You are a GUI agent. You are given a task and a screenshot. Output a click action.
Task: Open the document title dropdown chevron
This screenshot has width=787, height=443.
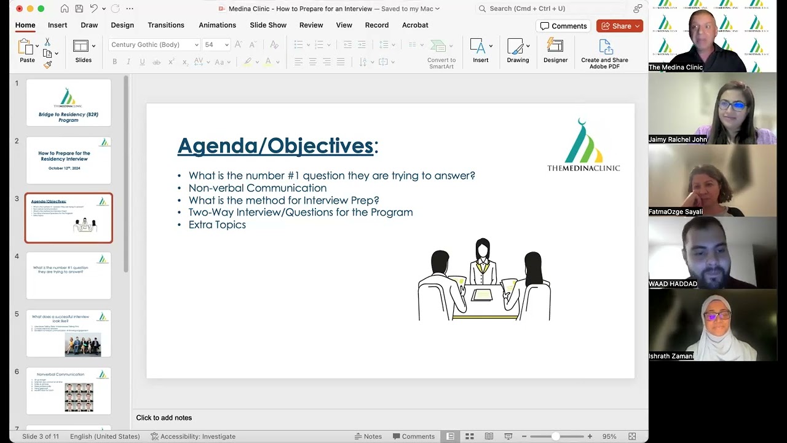point(437,9)
